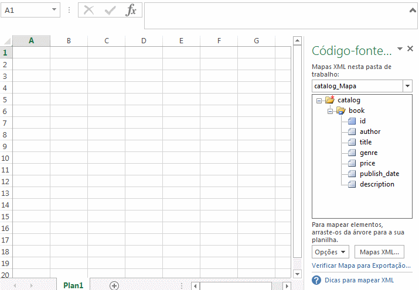This screenshot has height=290, width=419.
Task: Close the Código-fonte XML task pane
Action: 410,49
